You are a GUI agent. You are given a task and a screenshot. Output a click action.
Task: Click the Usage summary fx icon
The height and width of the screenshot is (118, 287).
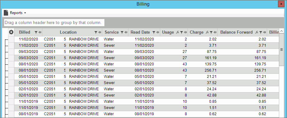pos(177,32)
